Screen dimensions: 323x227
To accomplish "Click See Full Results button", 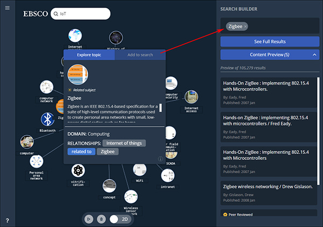I will (x=270, y=42).
